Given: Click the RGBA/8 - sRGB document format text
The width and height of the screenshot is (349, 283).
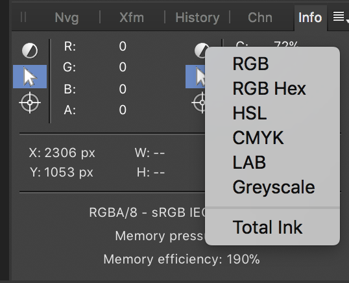Looking at the screenshot, I should [x=147, y=212].
